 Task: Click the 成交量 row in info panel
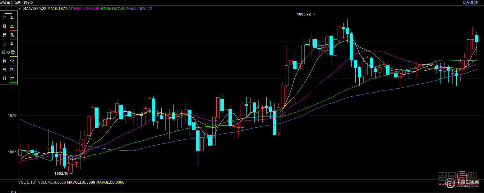point(8,52)
